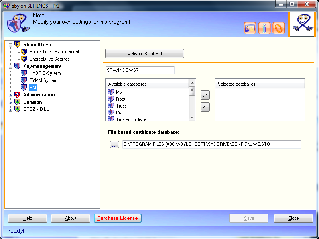Select the SharedDrive root tree label
Image resolution: width=319 pixels, height=239 pixels.
37,45
